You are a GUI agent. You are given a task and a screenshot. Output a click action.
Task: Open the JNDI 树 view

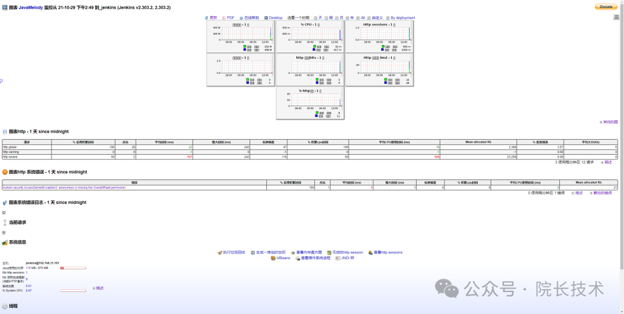point(344,258)
